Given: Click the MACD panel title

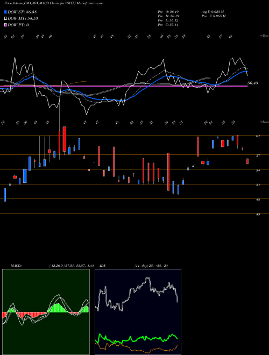Looking at the screenshot, I should pyautogui.click(x=16, y=266).
